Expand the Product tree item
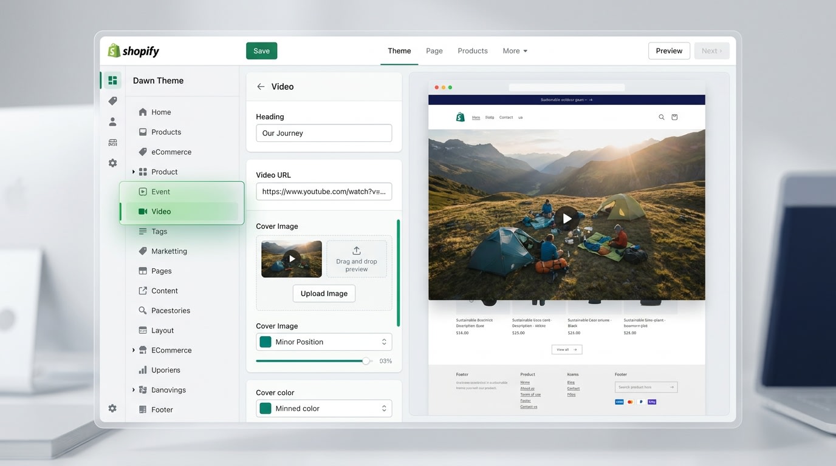Image resolution: width=836 pixels, height=466 pixels. (x=134, y=172)
